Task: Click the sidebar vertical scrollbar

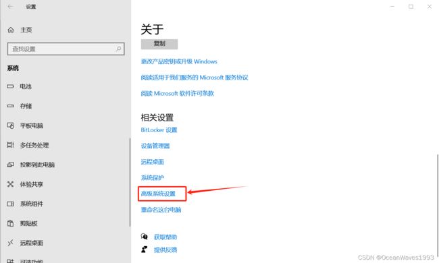Action: (x=130, y=182)
